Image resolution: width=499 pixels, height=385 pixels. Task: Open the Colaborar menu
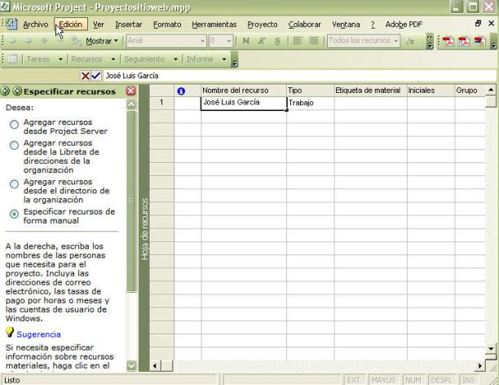click(305, 24)
